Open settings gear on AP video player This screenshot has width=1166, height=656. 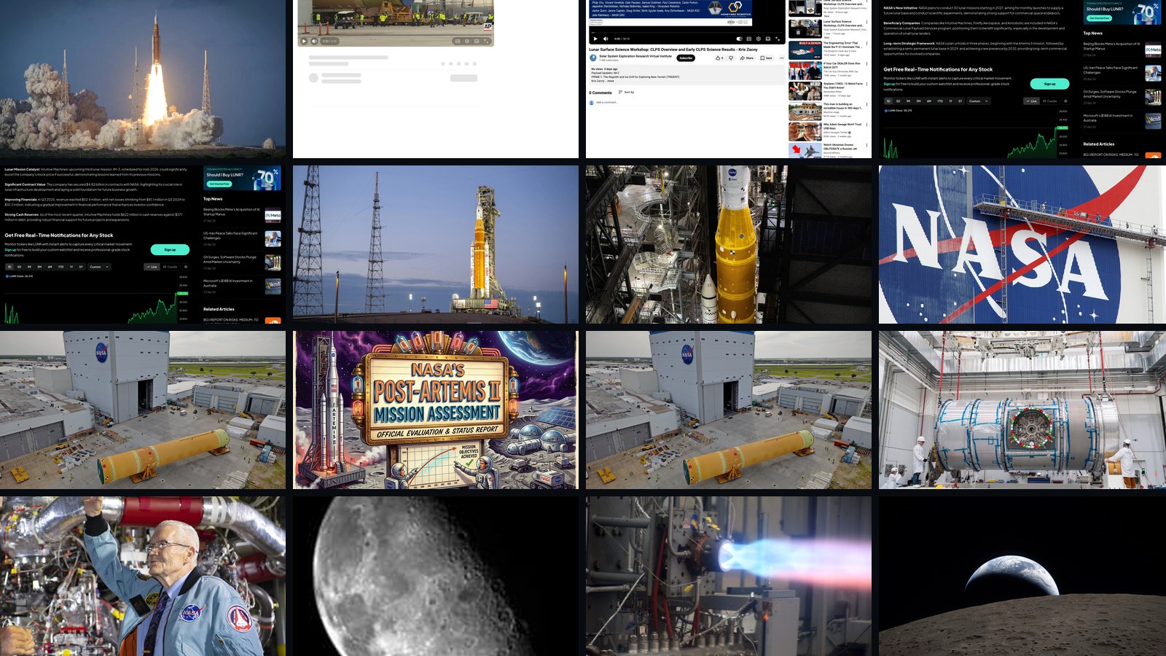click(x=467, y=41)
